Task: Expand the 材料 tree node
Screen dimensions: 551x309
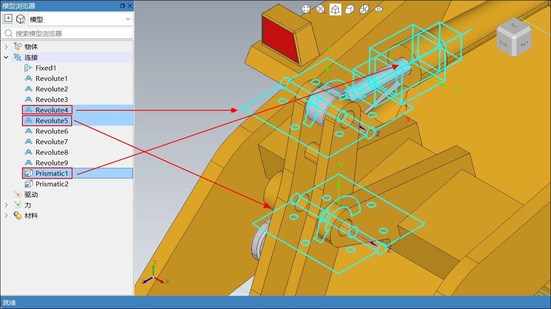Action: [x=6, y=216]
